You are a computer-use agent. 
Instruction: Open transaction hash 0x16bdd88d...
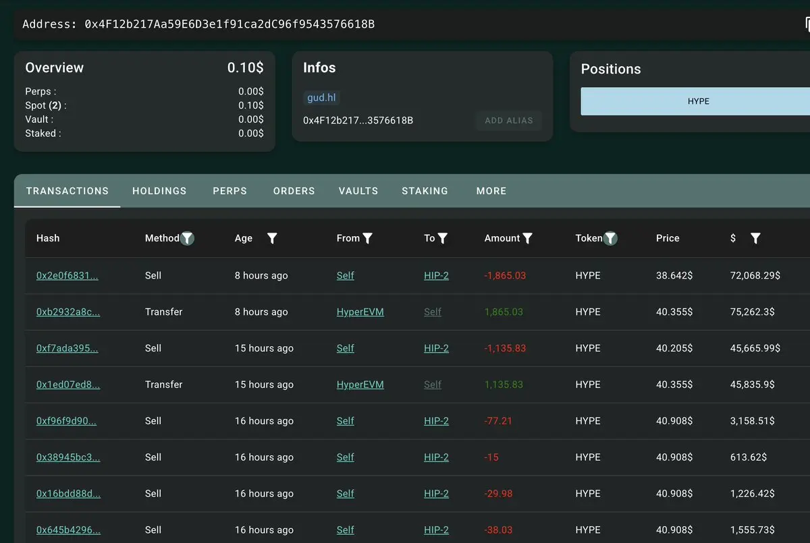coord(68,494)
